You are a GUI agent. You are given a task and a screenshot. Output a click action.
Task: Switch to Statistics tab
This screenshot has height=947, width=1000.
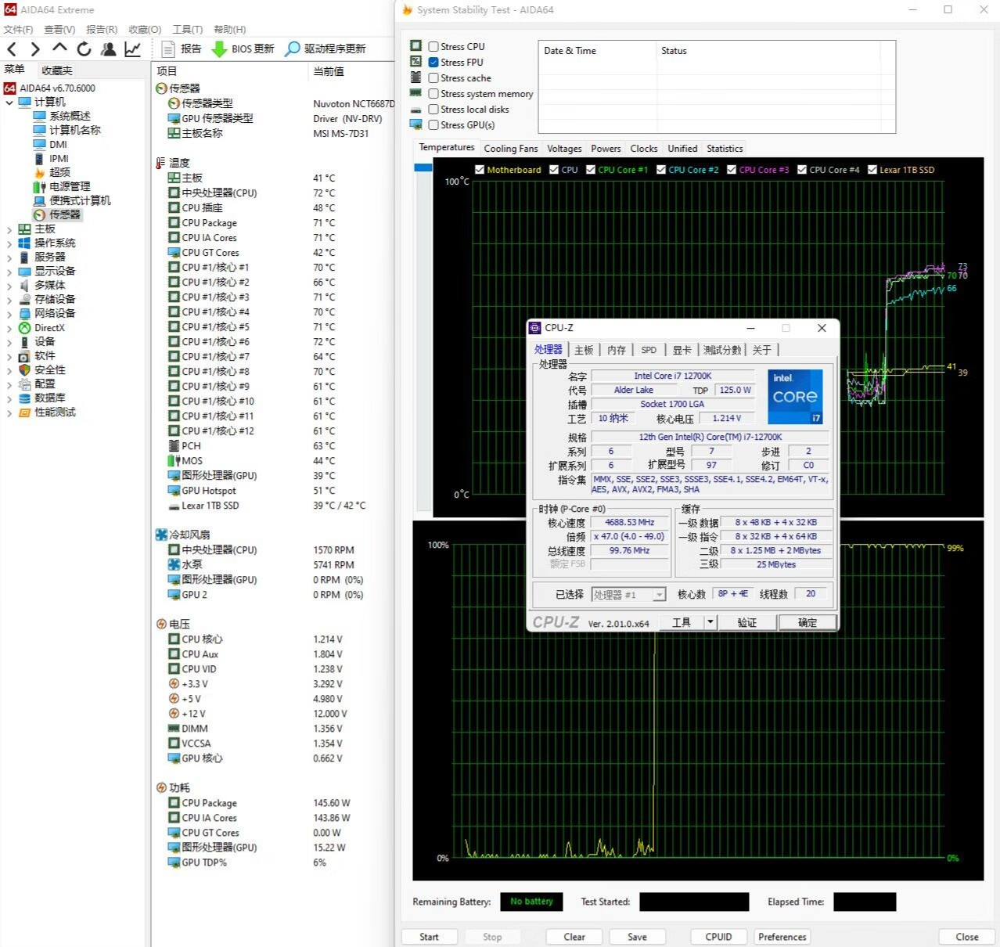[725, 149]
